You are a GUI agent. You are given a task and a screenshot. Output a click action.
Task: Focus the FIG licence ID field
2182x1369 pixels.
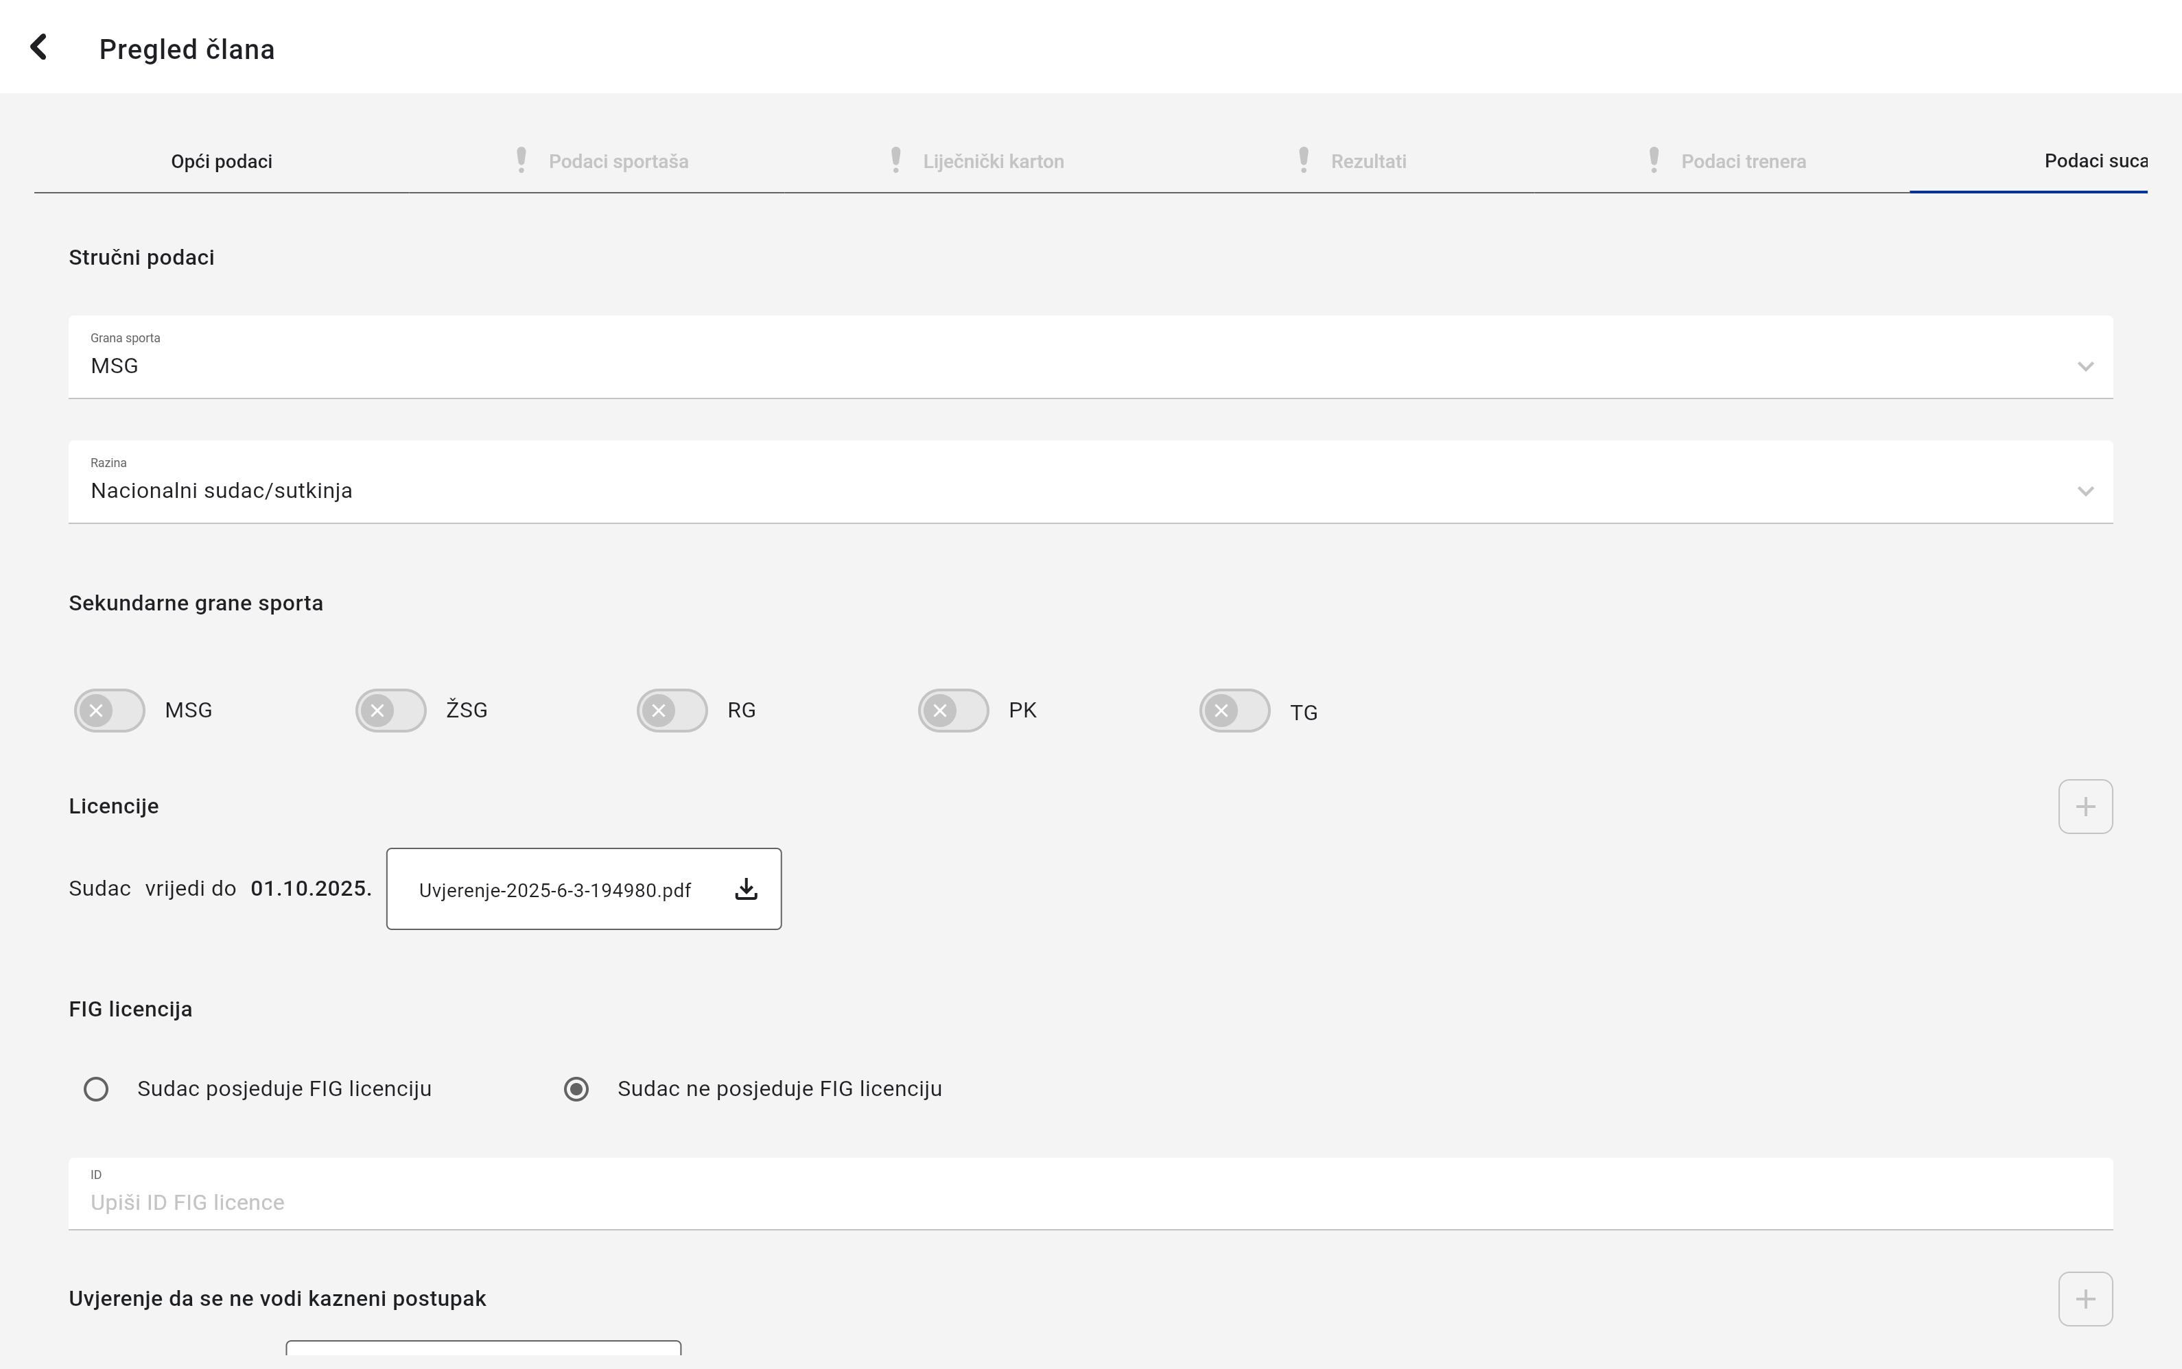1090,1202
